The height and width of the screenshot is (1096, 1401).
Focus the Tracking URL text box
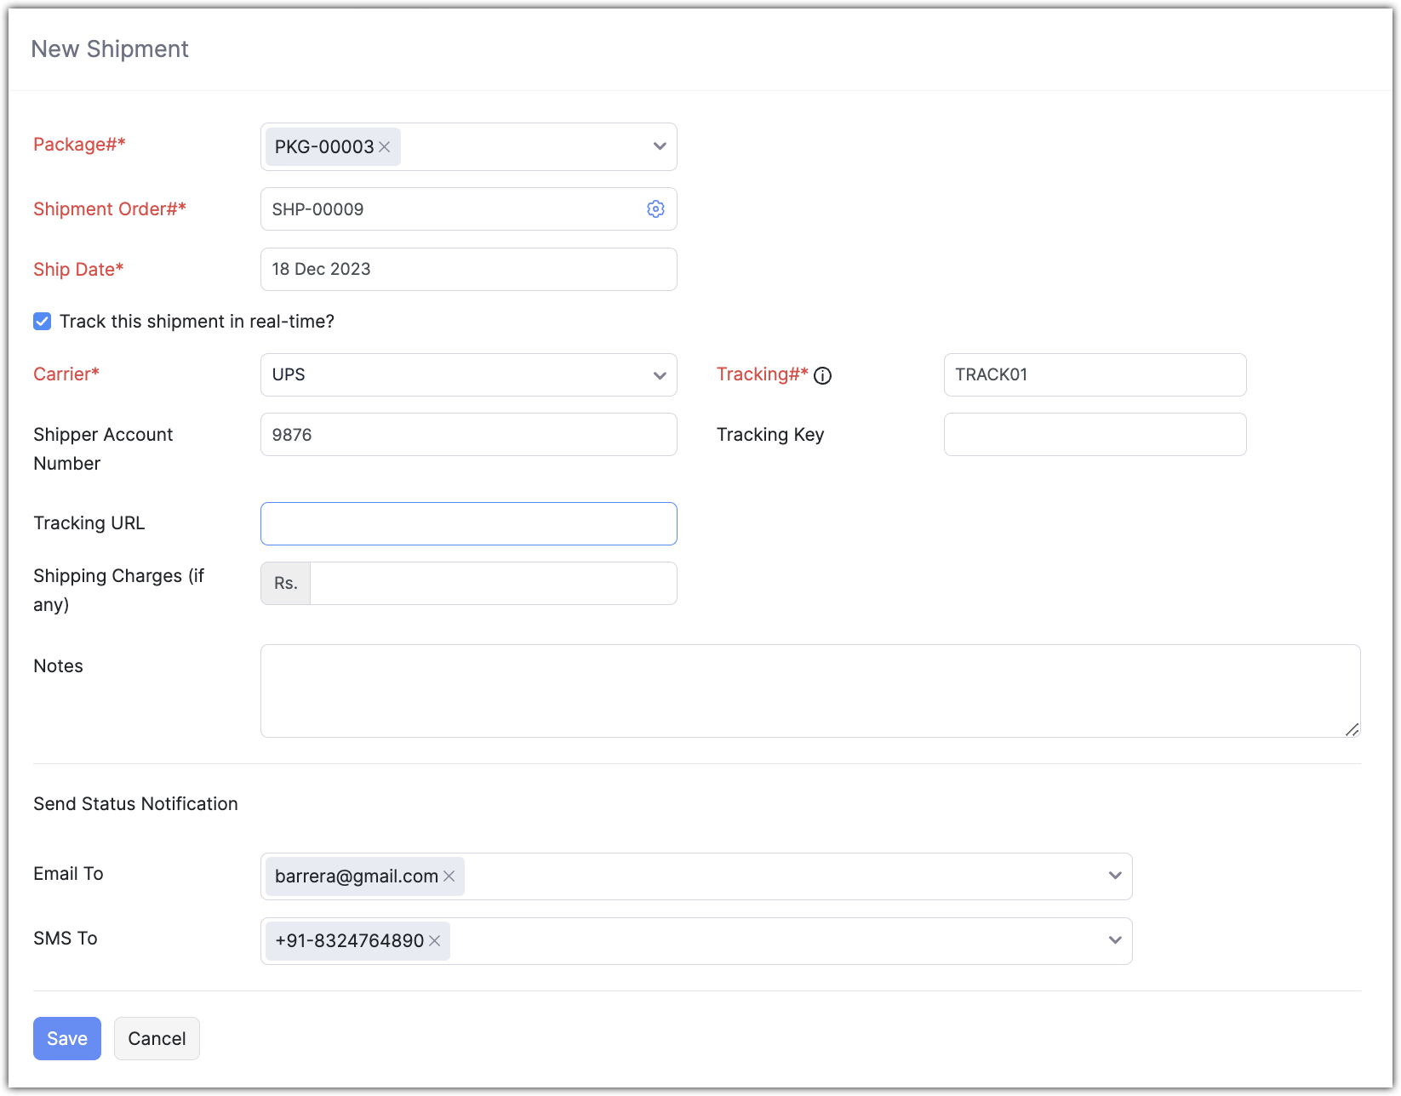click(468, 523)
